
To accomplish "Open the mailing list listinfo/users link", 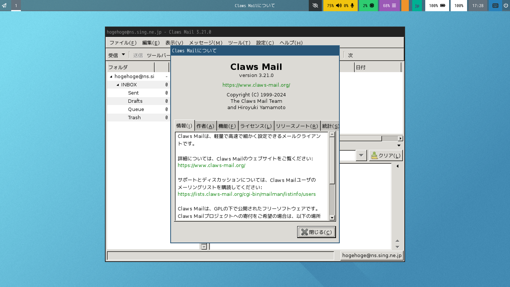I will [247, 194].
